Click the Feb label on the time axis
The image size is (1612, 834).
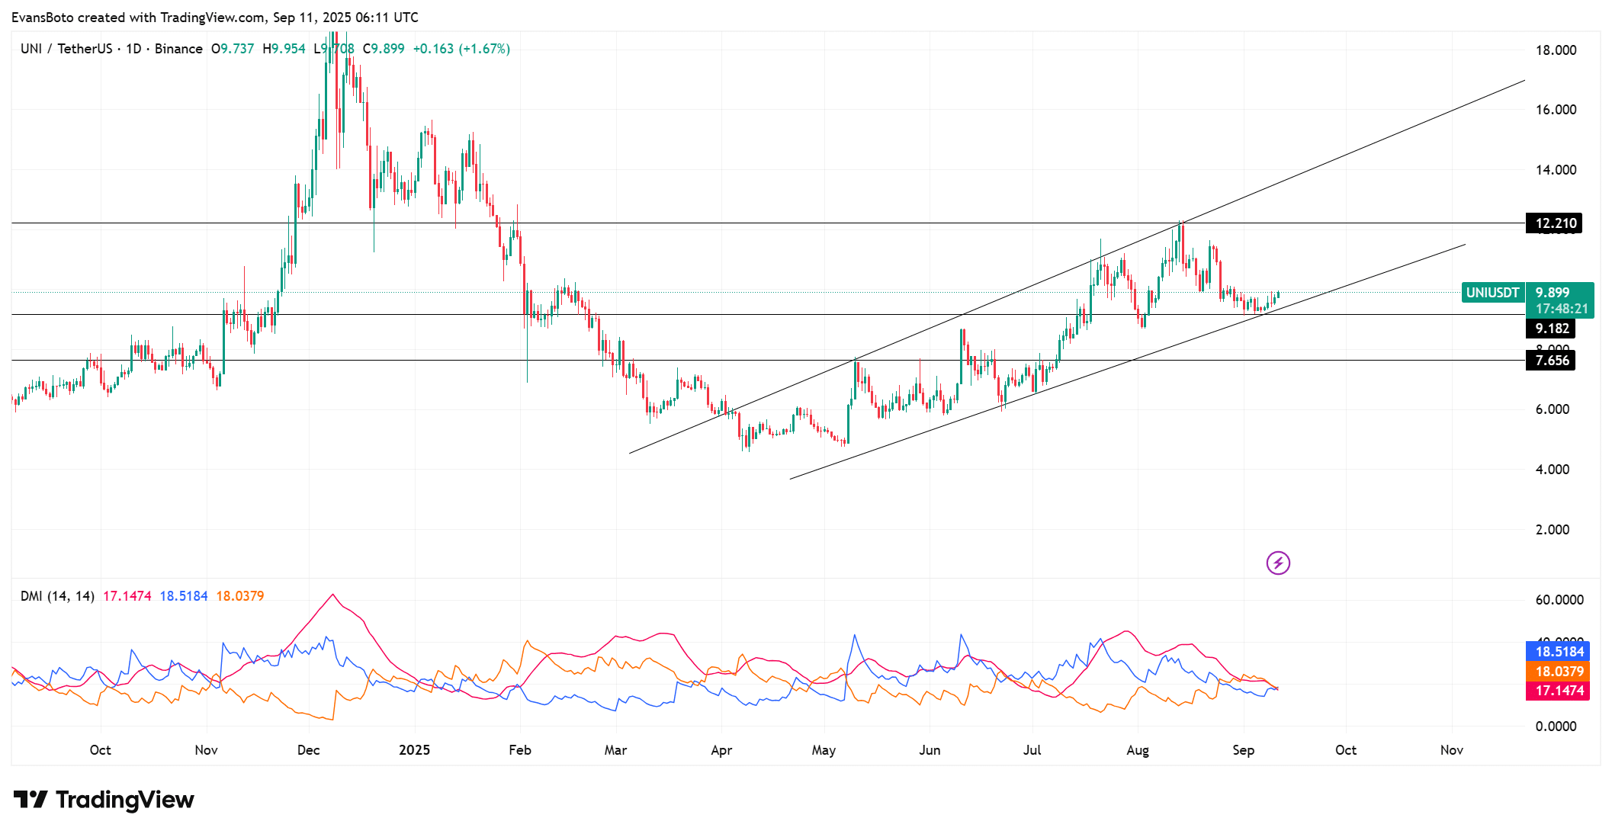[x=519, y=750]
